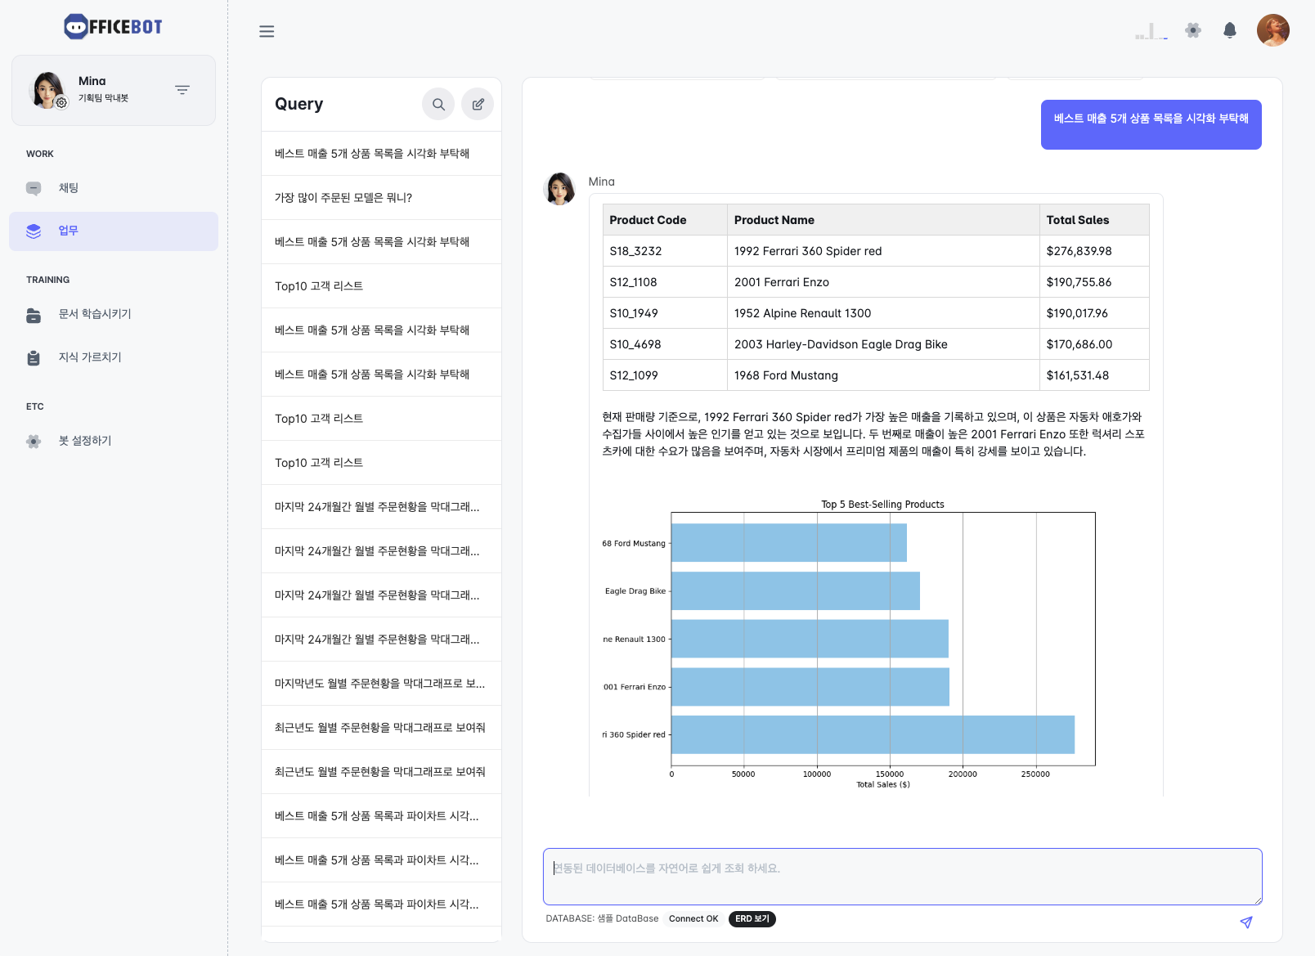Send message with paper plane icon

click(x=1246, y=922)
